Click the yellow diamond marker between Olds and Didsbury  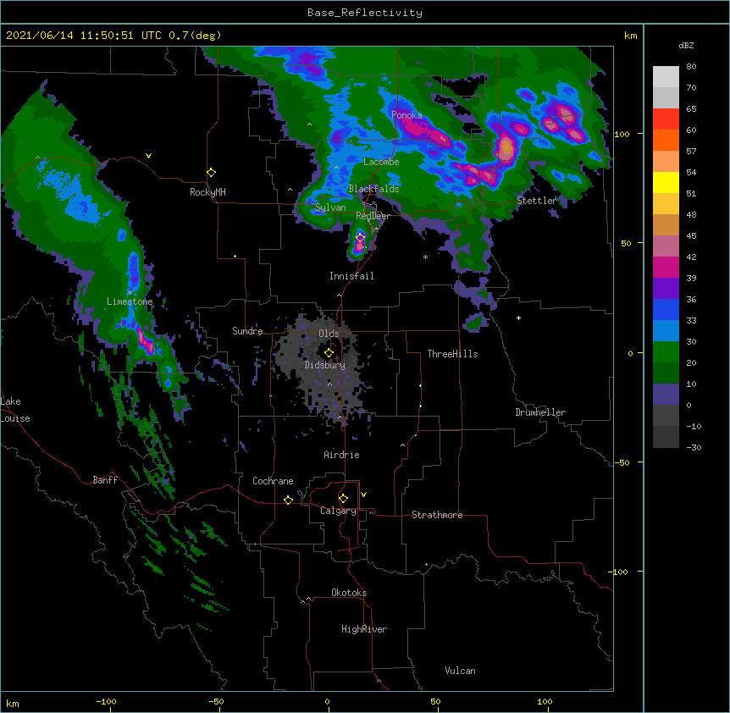329,352
